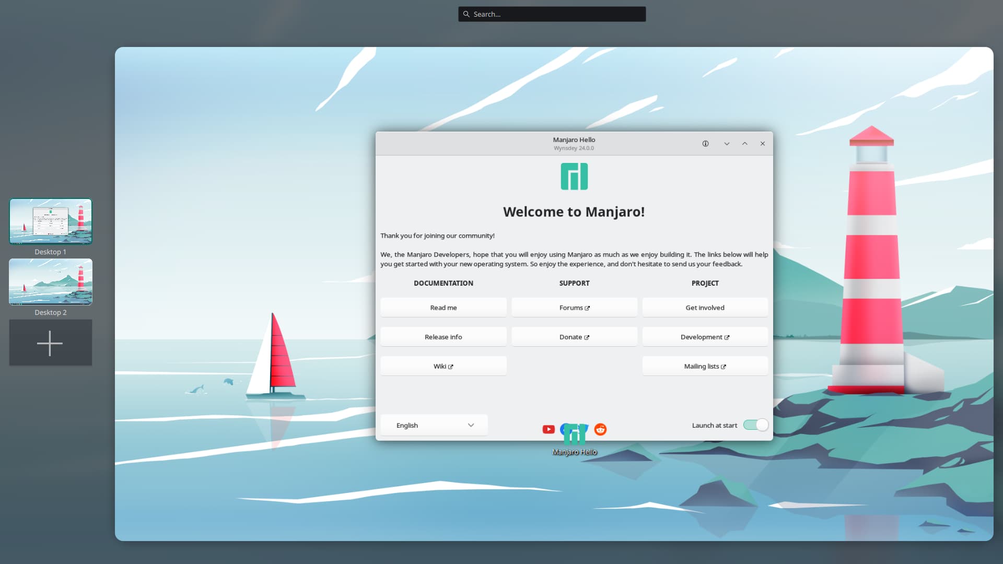This screenshot has height=564, width=1003.
Task: Close the Manjaro Hello window
Action: click(x=763, y=144)
